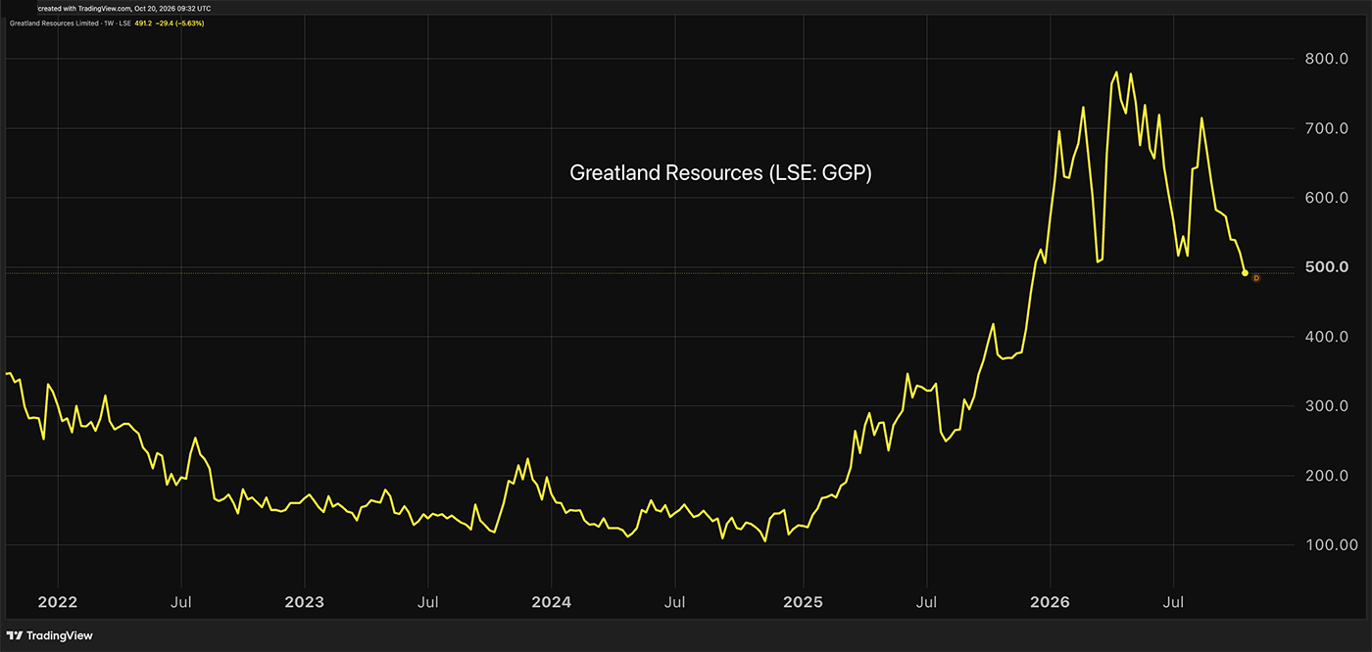Click the 2025 label on the time axis
The height and width of the screenshot is (652, 1372).
pyautogui.click(x=802, y=600)
